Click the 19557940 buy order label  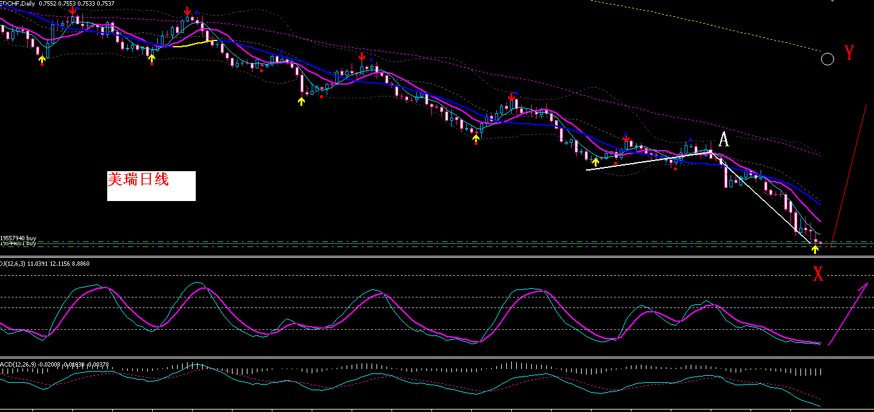click(x=18, y=238)
